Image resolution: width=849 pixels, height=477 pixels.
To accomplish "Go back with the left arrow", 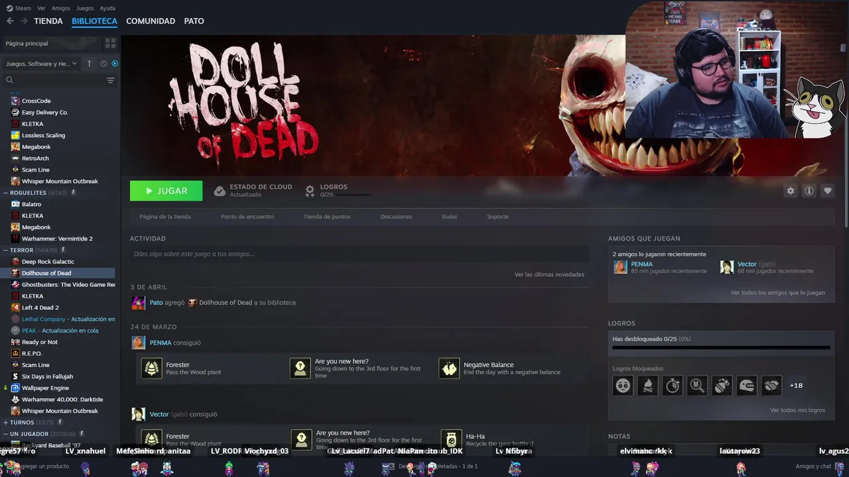I will (10, 21).
